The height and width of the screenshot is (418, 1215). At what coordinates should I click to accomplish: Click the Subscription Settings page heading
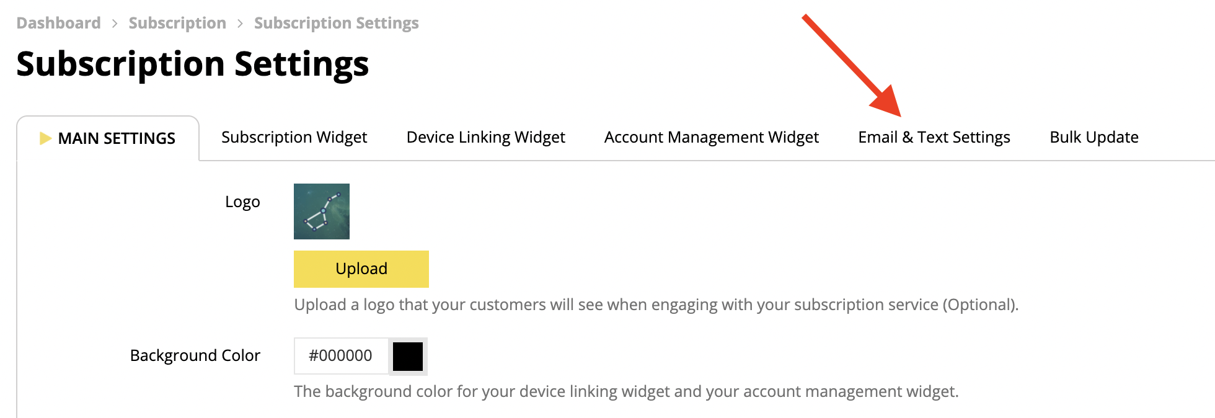click(x=193, y=64)
